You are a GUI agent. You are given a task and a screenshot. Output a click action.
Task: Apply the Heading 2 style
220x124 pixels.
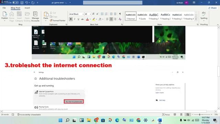pos(165,16)
